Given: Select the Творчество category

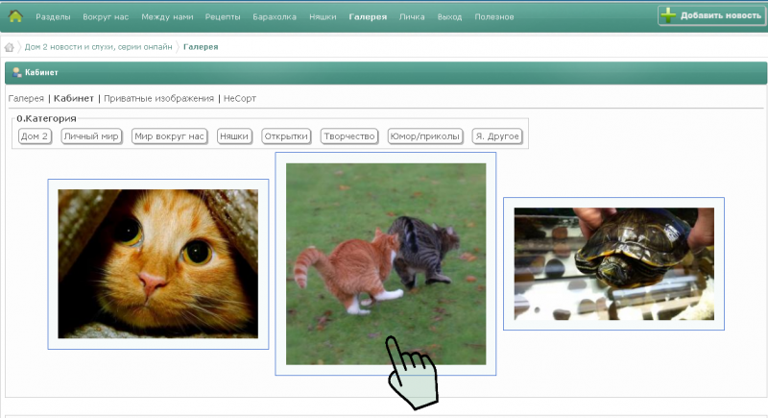Looking at the screenshot, I should pyautogui.click(x=349, y=136).
